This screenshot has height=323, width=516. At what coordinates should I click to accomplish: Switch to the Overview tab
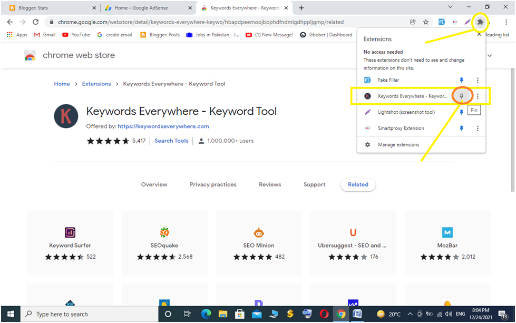click(154, 184)
